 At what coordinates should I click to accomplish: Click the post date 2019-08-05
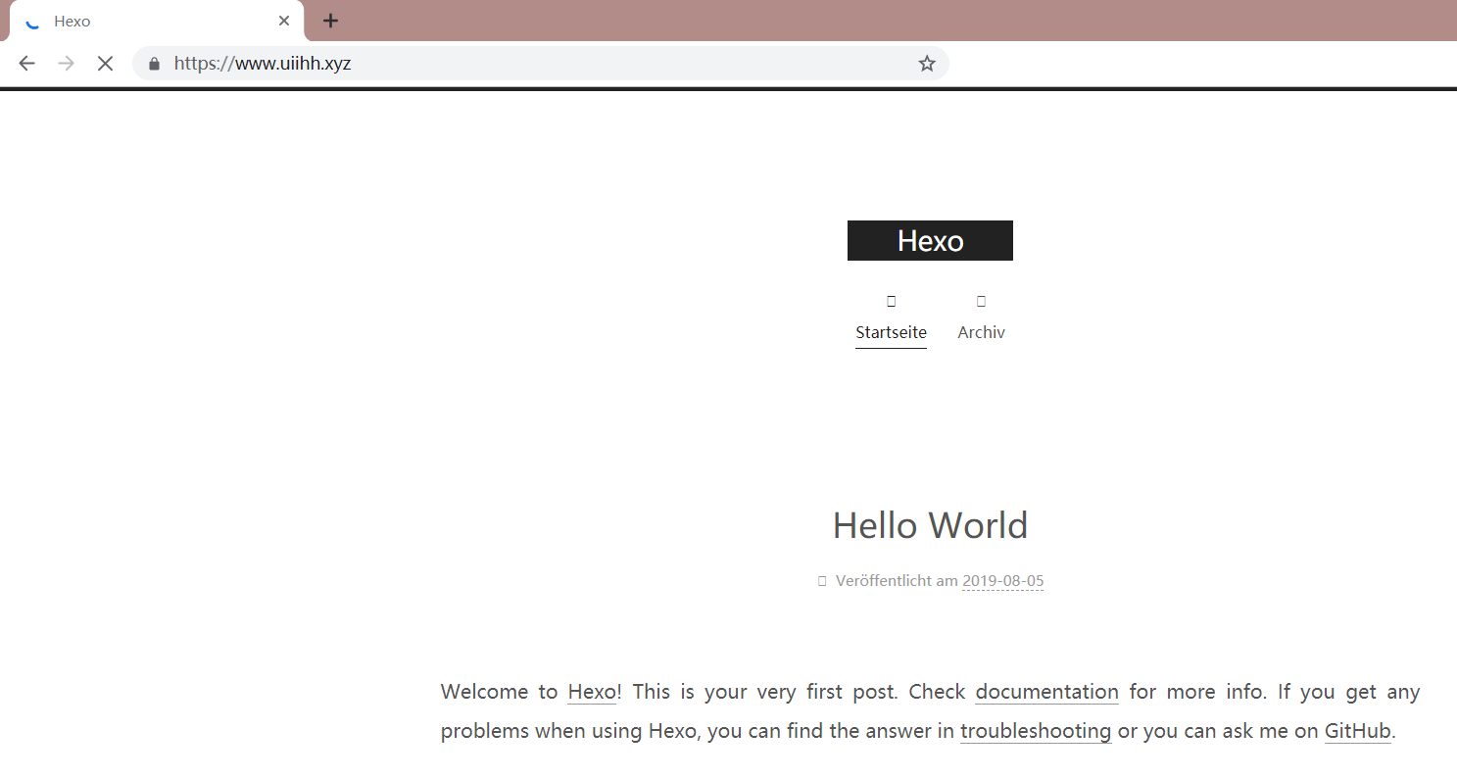coord(1002,581)
